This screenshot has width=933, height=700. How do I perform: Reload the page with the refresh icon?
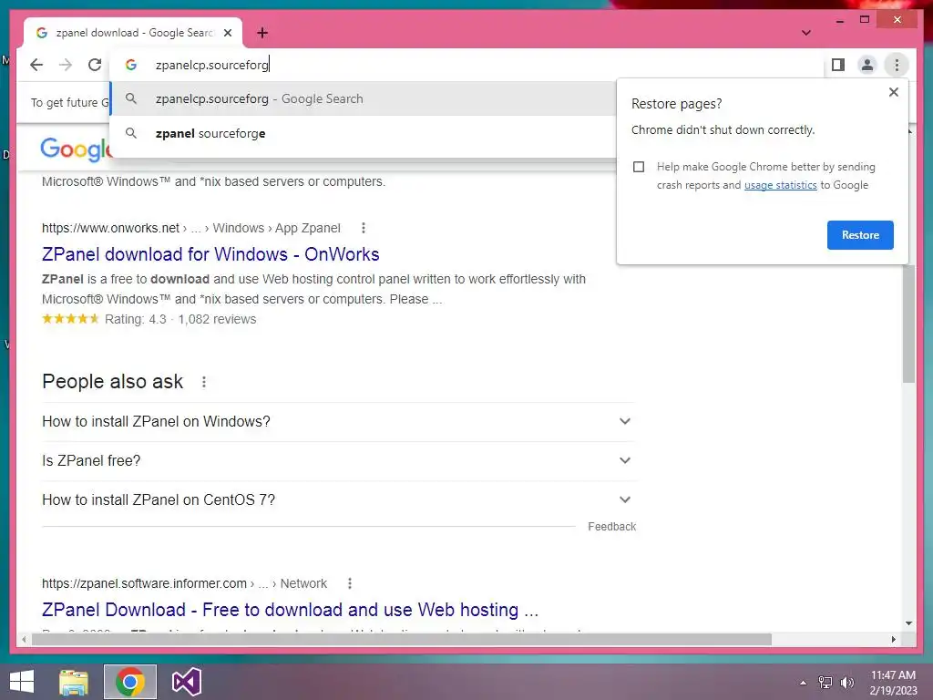pos(95,65)
